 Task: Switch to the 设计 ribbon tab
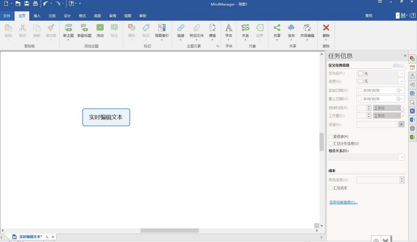click(67, 15)
